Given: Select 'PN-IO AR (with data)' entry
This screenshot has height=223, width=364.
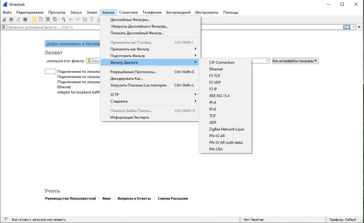Looking at the screenshot, I should tap(225, 142).
